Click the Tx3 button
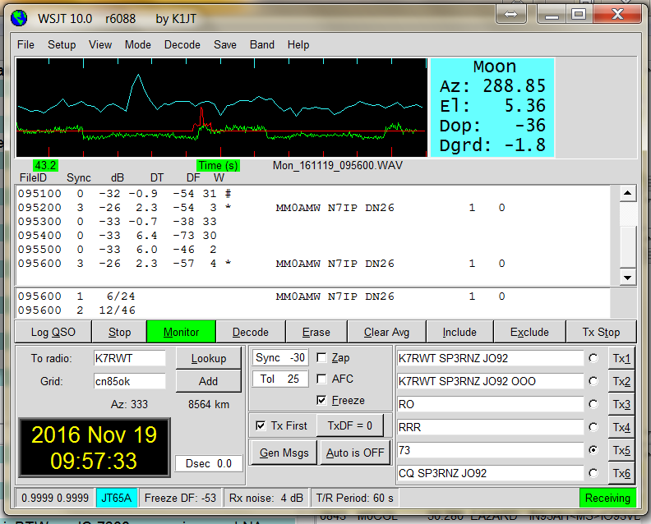The image size is (651, 524). point(621,404)
